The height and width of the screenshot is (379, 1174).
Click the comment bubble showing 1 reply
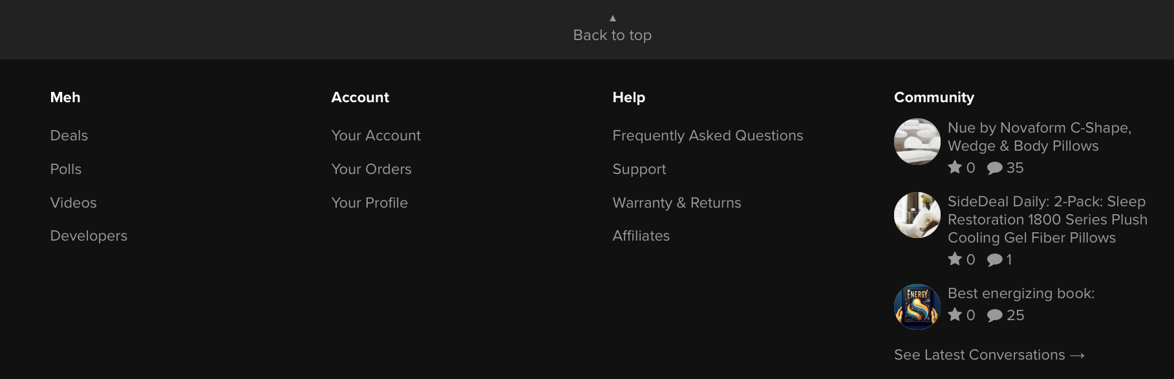pos(994,260)
